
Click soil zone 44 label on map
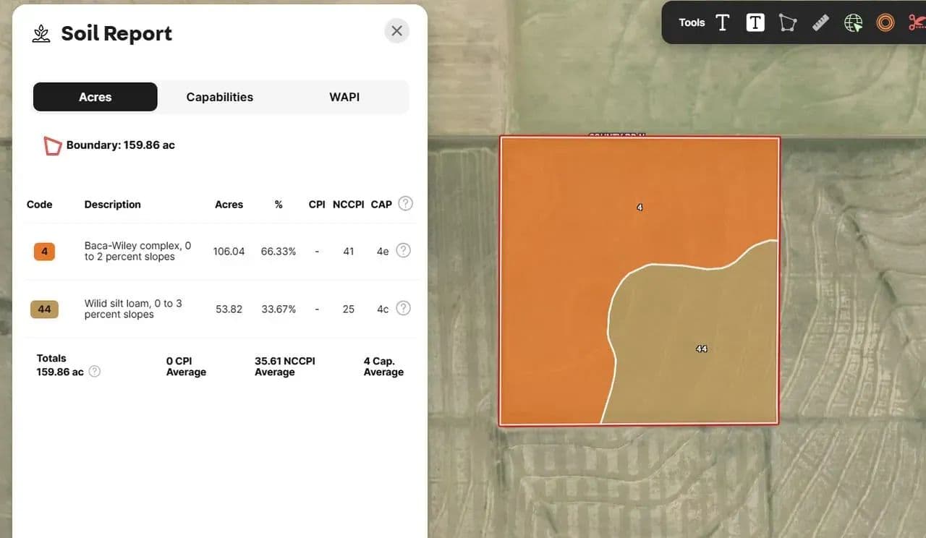[x=701, y=349]
